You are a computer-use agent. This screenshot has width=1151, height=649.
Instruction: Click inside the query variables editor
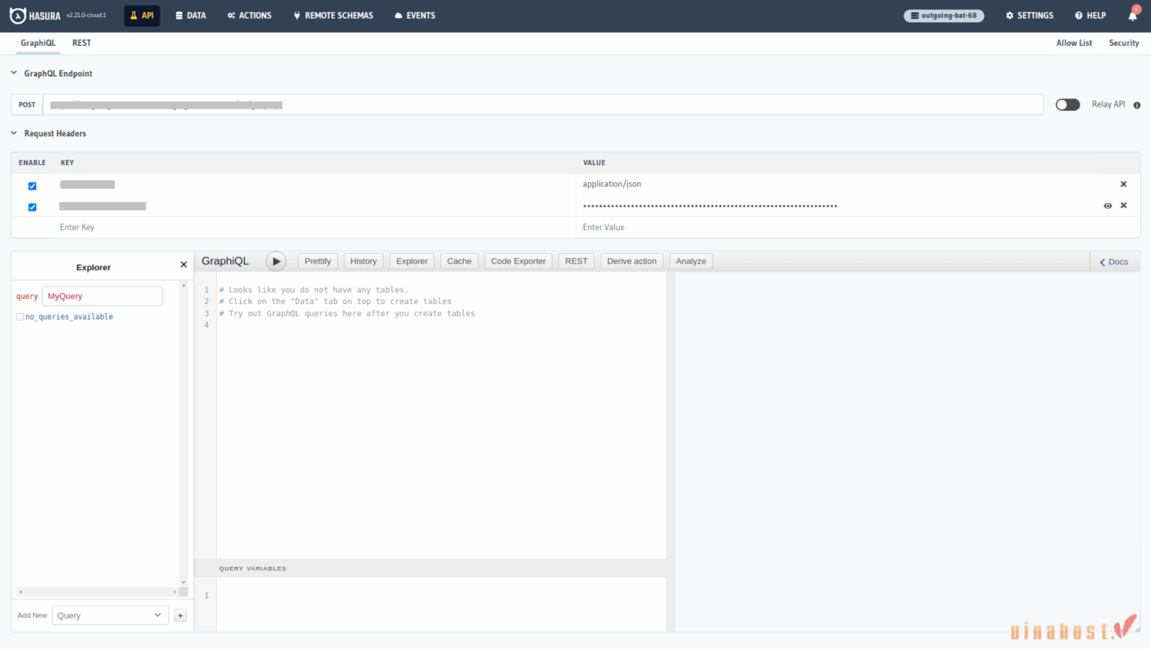[441, 604]
